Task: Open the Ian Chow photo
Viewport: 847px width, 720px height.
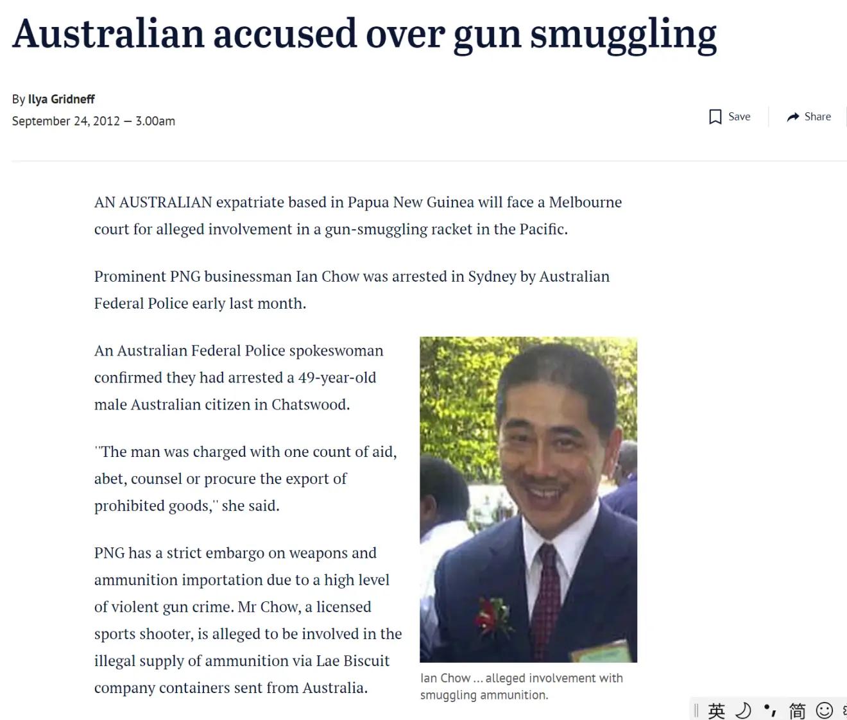Action: tap(528, 499)
